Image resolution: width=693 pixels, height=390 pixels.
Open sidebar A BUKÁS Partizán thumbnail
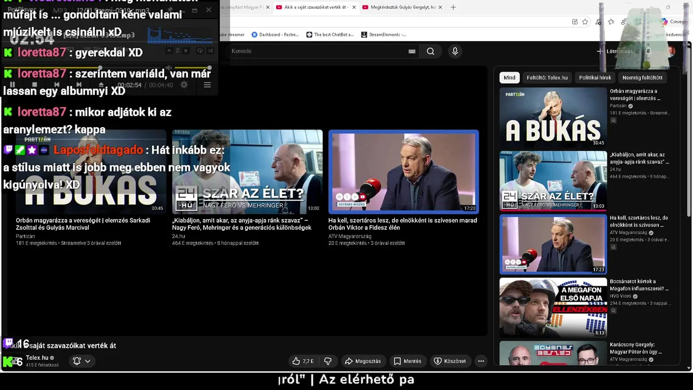pyautogui.click(x=553, y=118)
